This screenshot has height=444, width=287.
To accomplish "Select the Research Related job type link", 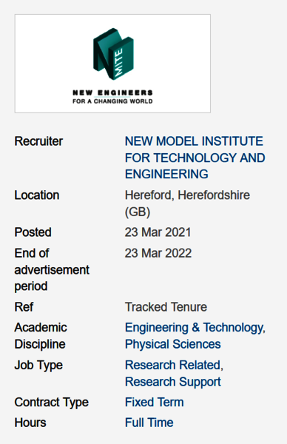I will [174, 365].
